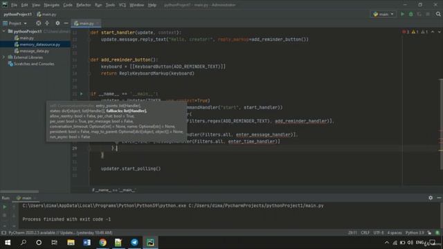Click pythonProject1 breadcrumb in navigation bar
This screenshot has width=443, height=249.
pyautogui.click(x=18, y=14)
